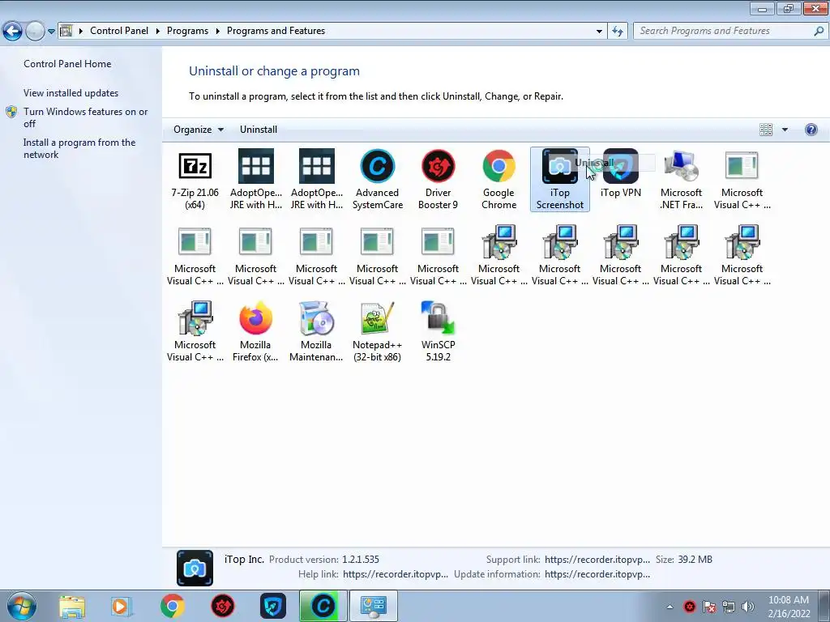This screenshot has width=830, height=622.
Task: Select Mozilla Firefox in the program list
Action: 255,331
